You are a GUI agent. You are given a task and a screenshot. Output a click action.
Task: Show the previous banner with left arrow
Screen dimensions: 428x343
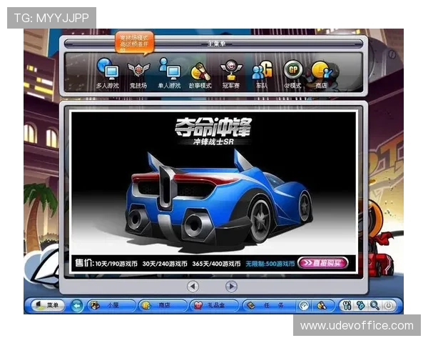tap(193, 286)
